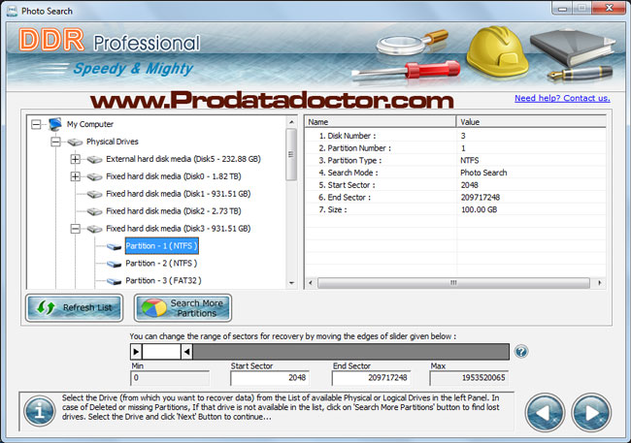The image size is (631, 443).
Task: Click tree scrollbar down arrow
Action: [291, 283]
